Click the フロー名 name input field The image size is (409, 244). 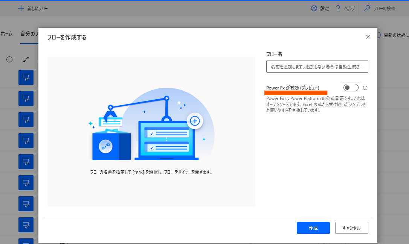[x=317, y=67]
